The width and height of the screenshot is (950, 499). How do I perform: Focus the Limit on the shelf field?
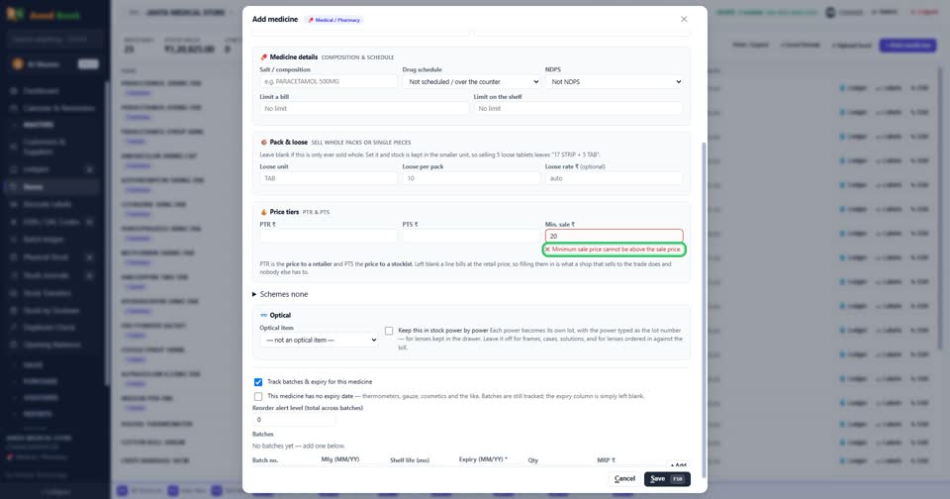tap(578, 109)
